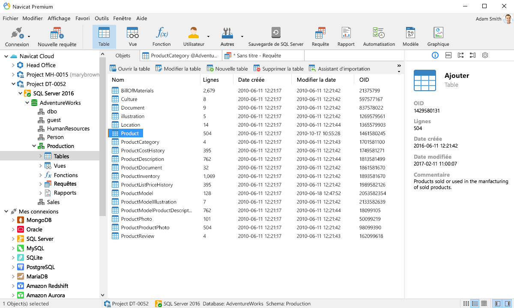Open the Affichage menu
The image size is (514, 308).
(x=59, y=18)
